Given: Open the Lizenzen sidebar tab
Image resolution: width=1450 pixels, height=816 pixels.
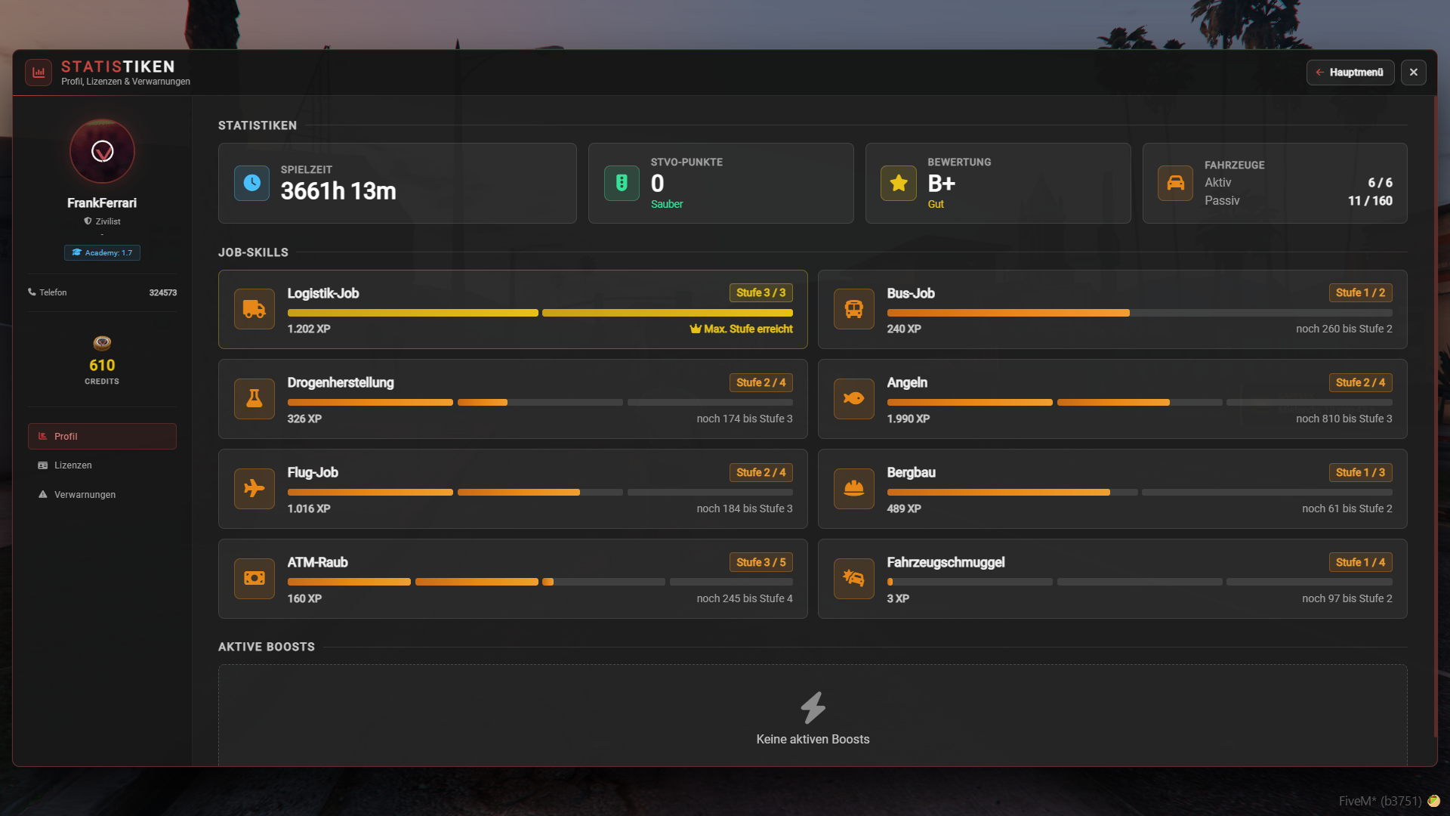Looking at the screenshot, I should coord(102,465).
